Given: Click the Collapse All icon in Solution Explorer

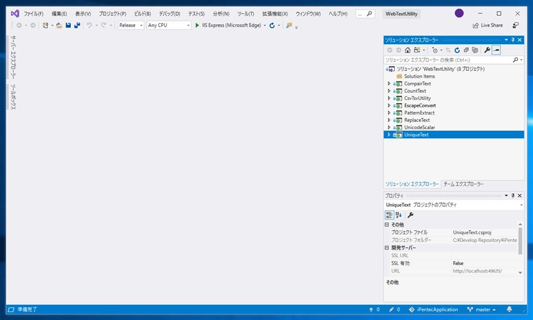Looking at the screenshot, I should 466,50.
